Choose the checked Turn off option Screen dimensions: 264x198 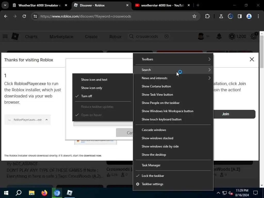click(x=103, y=96)
